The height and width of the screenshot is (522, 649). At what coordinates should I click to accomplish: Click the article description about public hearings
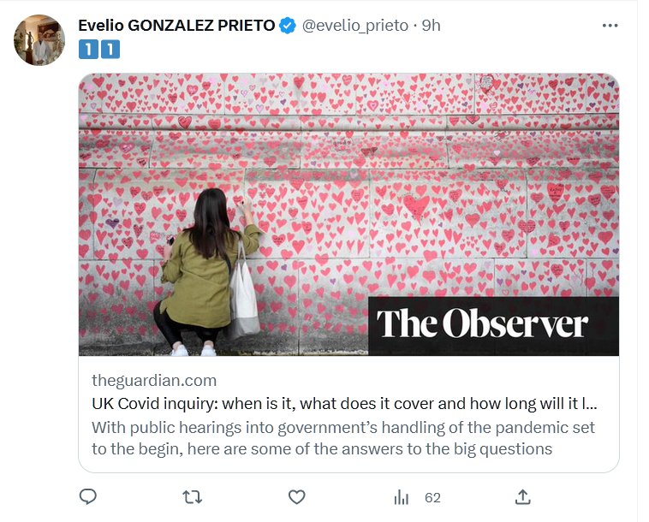pos(342,437)
